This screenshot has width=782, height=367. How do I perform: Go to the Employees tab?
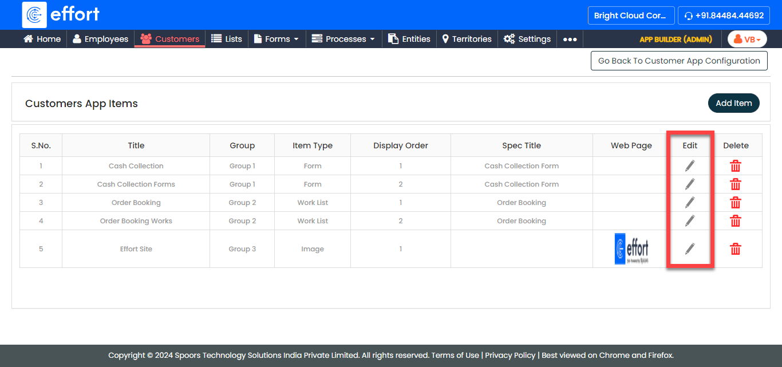[101, 39]
